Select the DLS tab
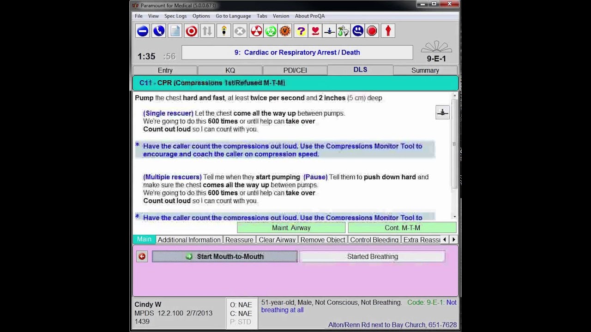Screen dimensions: 591x332 click(360, 70)
